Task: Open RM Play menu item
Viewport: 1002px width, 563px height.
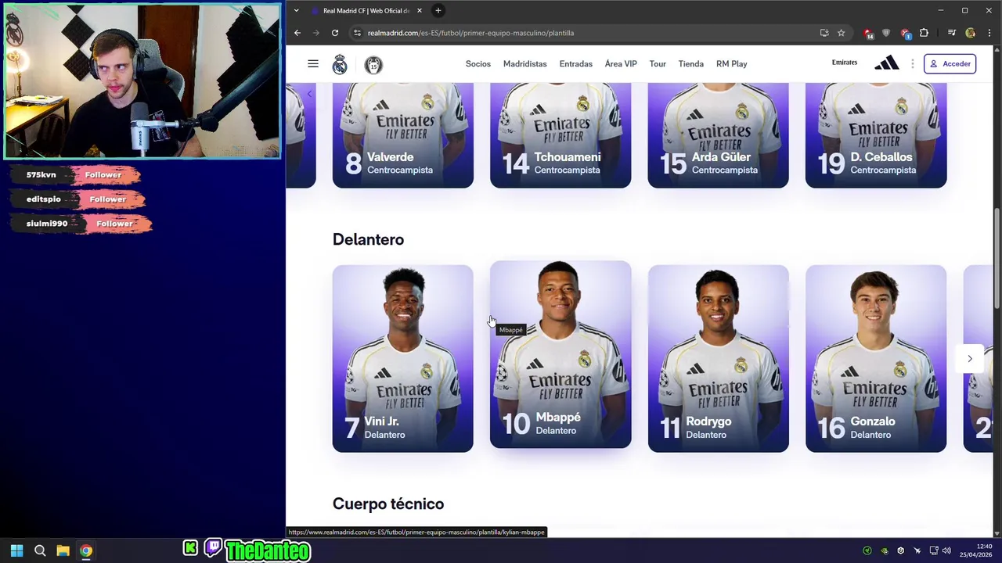Action: coord(732,63)
